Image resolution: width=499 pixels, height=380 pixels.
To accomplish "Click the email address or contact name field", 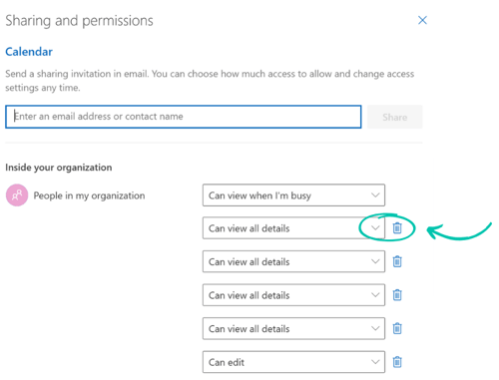I will (x=184, y=117).
